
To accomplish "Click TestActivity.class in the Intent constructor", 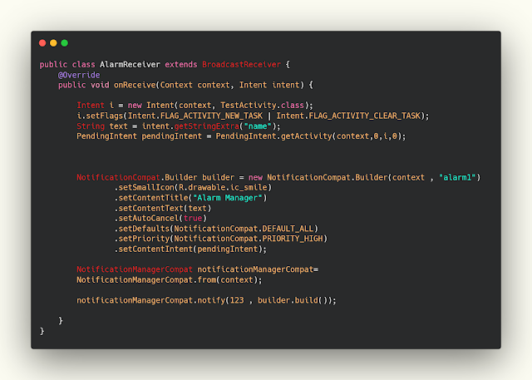I will tap(262, 105).
